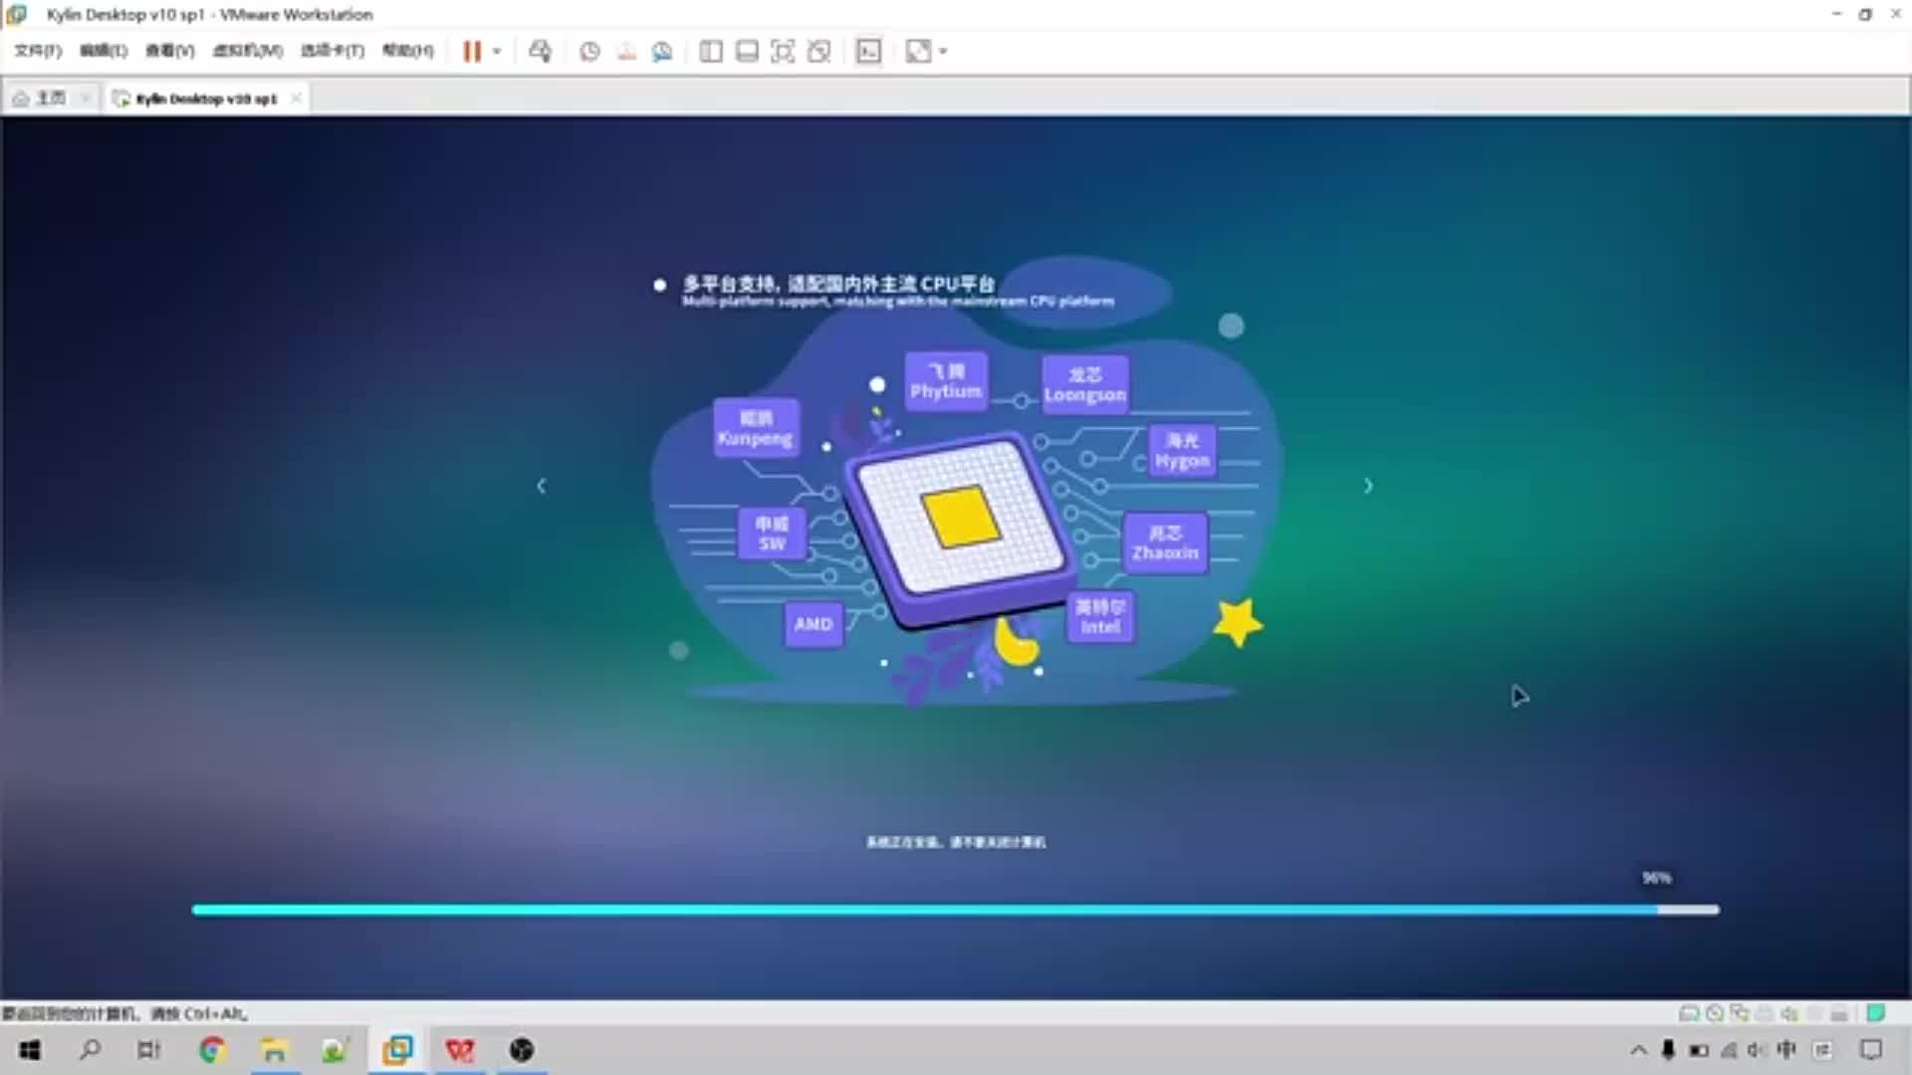Screen dimensions: 1912x1075
Task: Open the 文件(F) menu
Action: [38, 51]
